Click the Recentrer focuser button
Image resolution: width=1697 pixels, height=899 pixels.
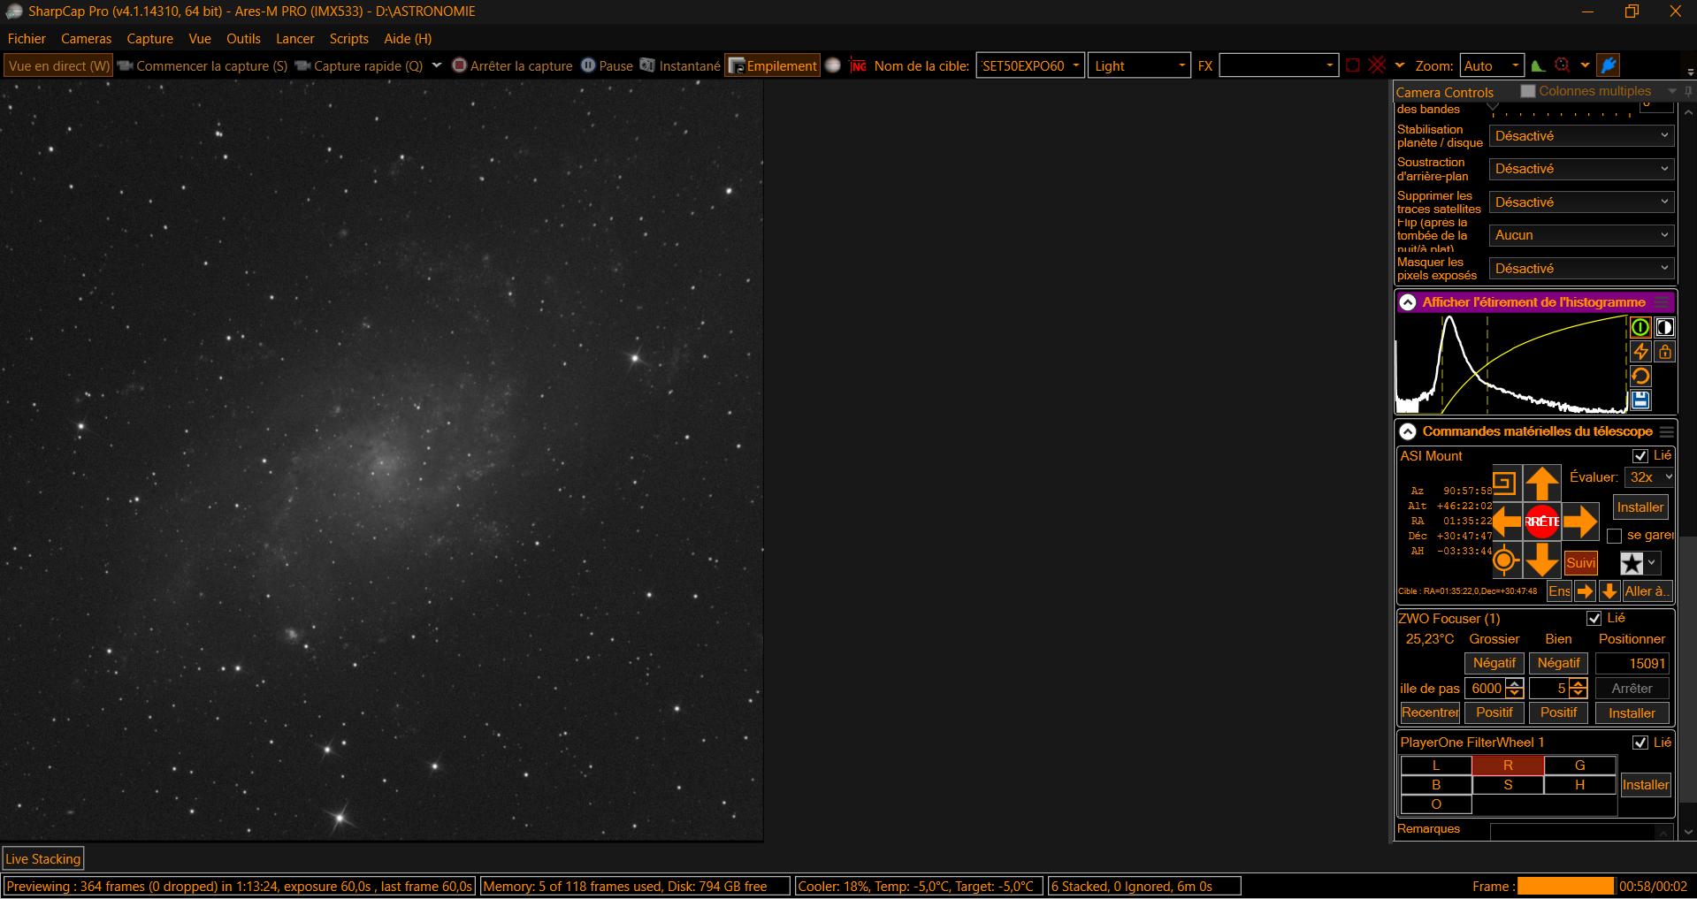[x=1430, y=712]
